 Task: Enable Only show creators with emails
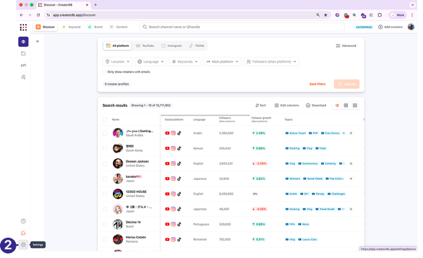click(x=105, y=72)
